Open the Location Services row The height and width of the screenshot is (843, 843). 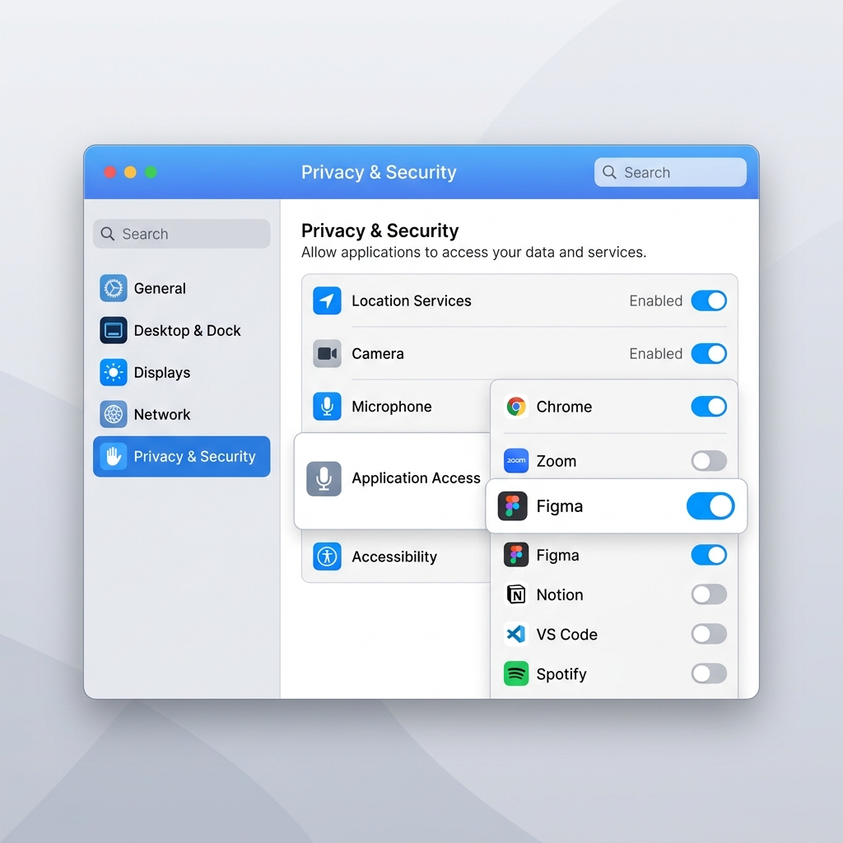pos(520,300)
